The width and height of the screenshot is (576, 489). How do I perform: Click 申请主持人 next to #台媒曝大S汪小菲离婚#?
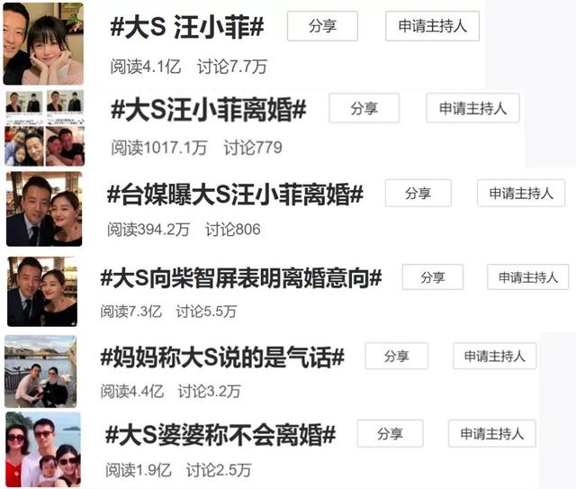(521, 193)
